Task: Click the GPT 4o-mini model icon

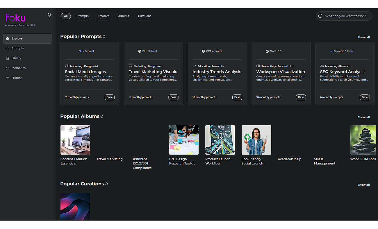Action: [x=204, y=51]
